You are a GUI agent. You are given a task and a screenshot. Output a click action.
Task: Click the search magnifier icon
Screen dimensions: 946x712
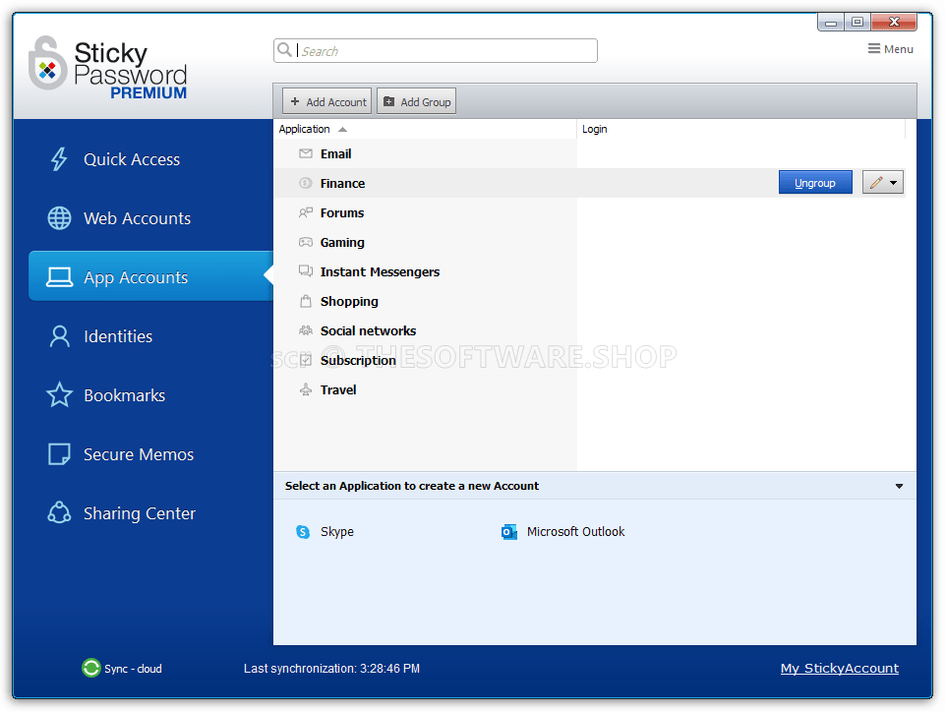285,50
